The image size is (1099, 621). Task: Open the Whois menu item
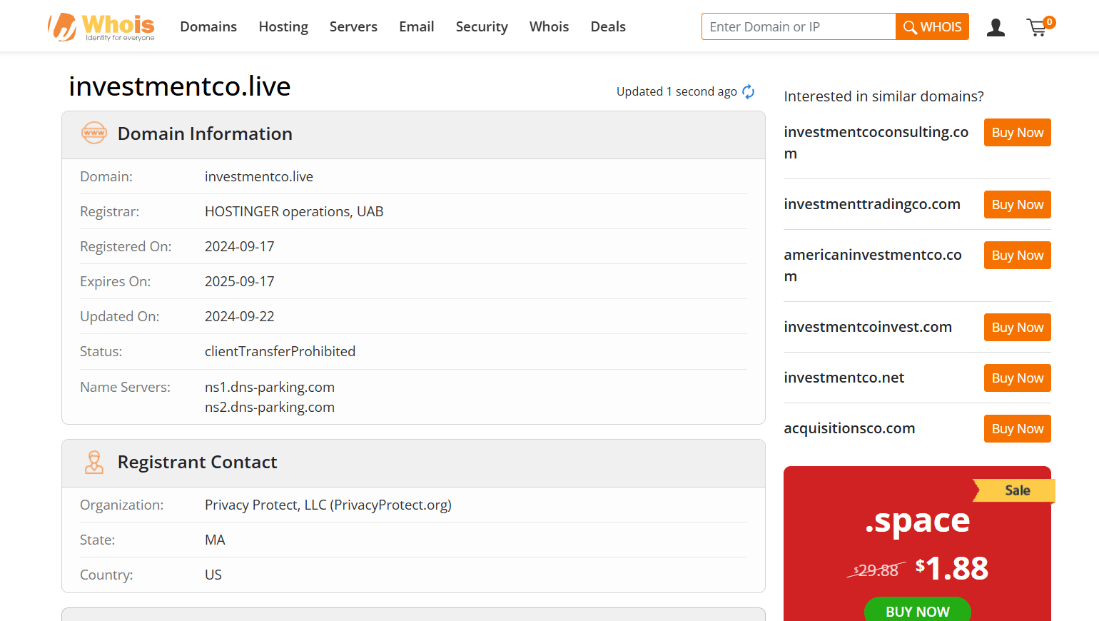tap(549, 26)
